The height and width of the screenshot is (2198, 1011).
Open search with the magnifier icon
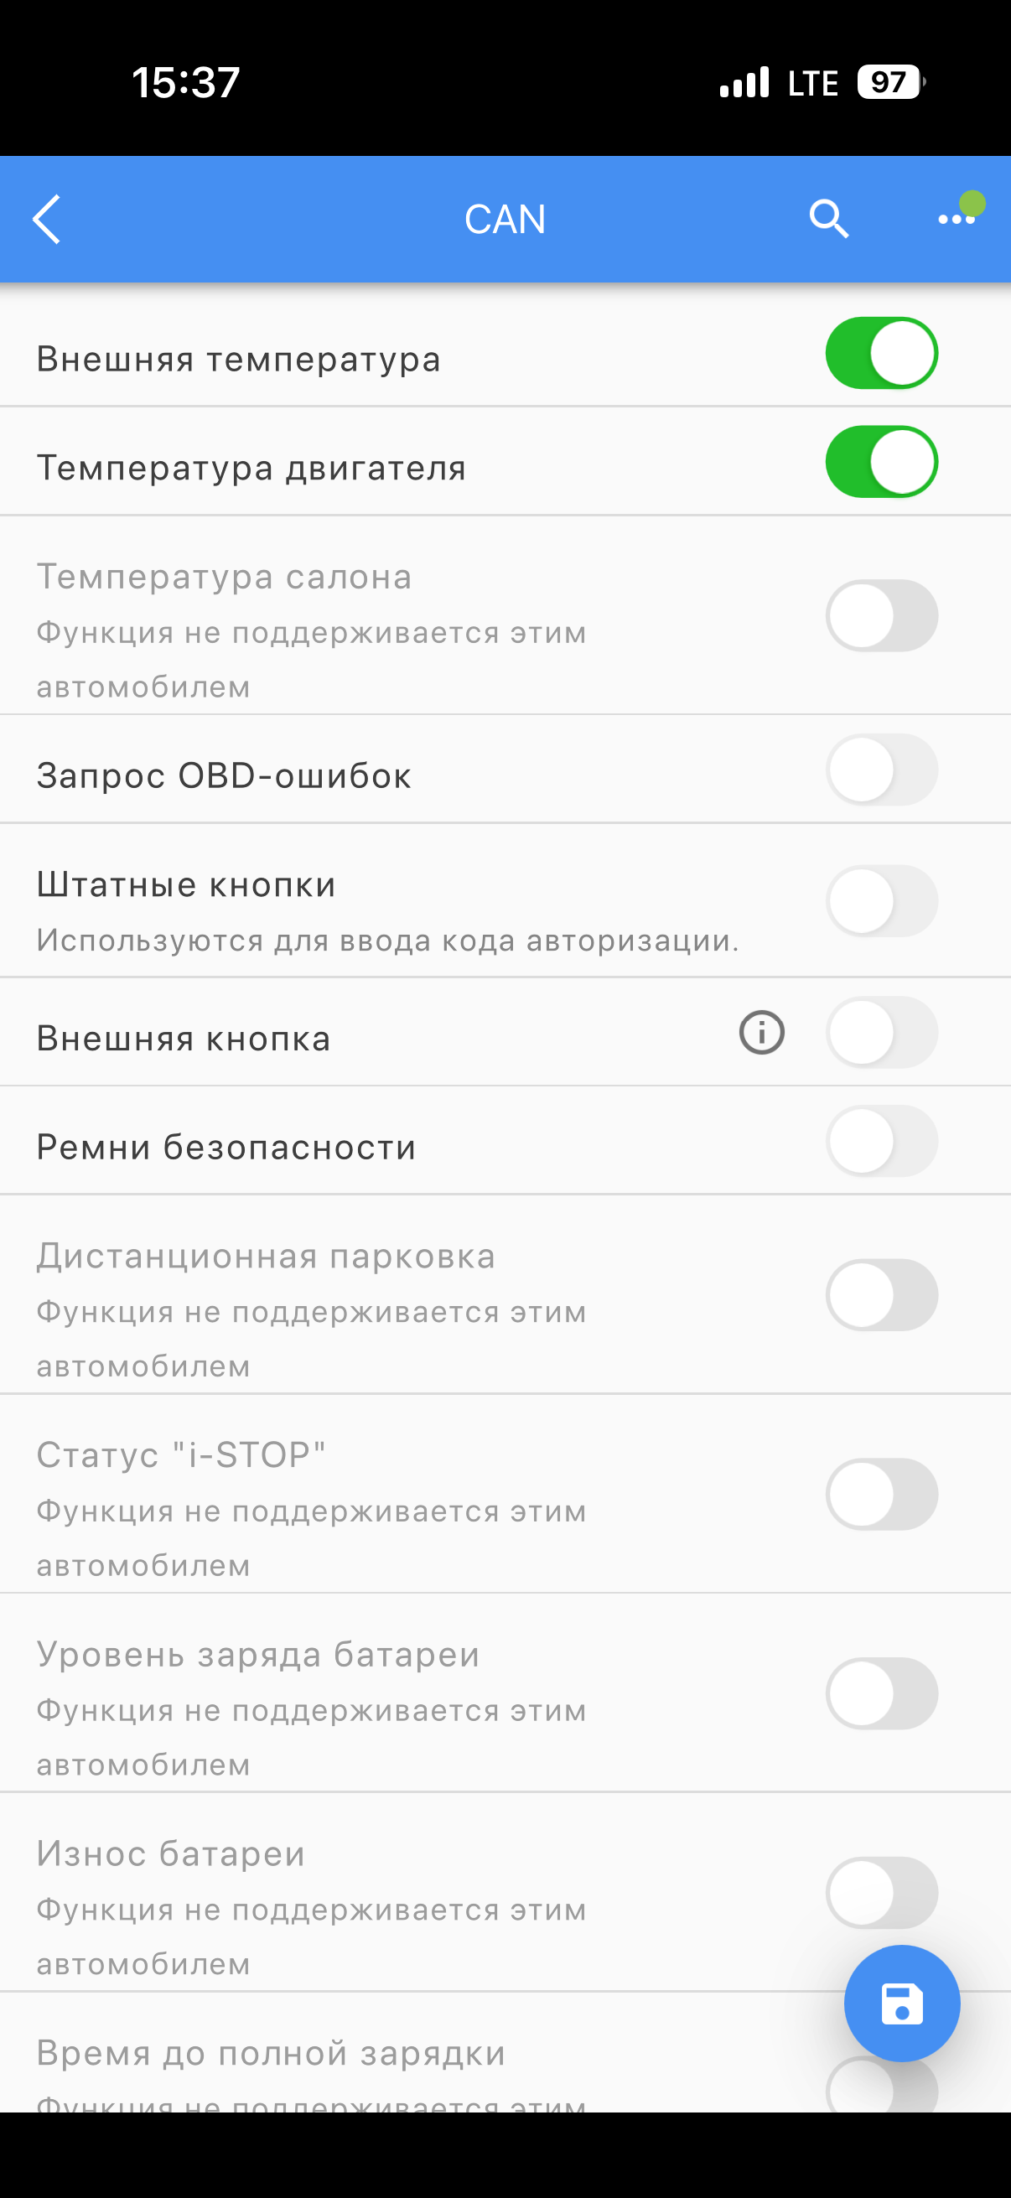tap(827, 220)
